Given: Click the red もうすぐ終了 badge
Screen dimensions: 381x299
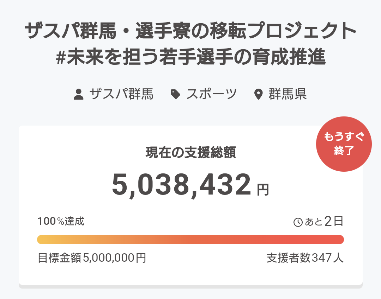Looking at the screenshot, I should click(344, 144).
